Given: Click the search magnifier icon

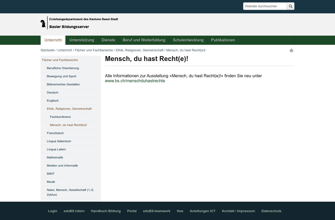Looking at the screenshot, I should pyautogui.click(x=291, y=6).
